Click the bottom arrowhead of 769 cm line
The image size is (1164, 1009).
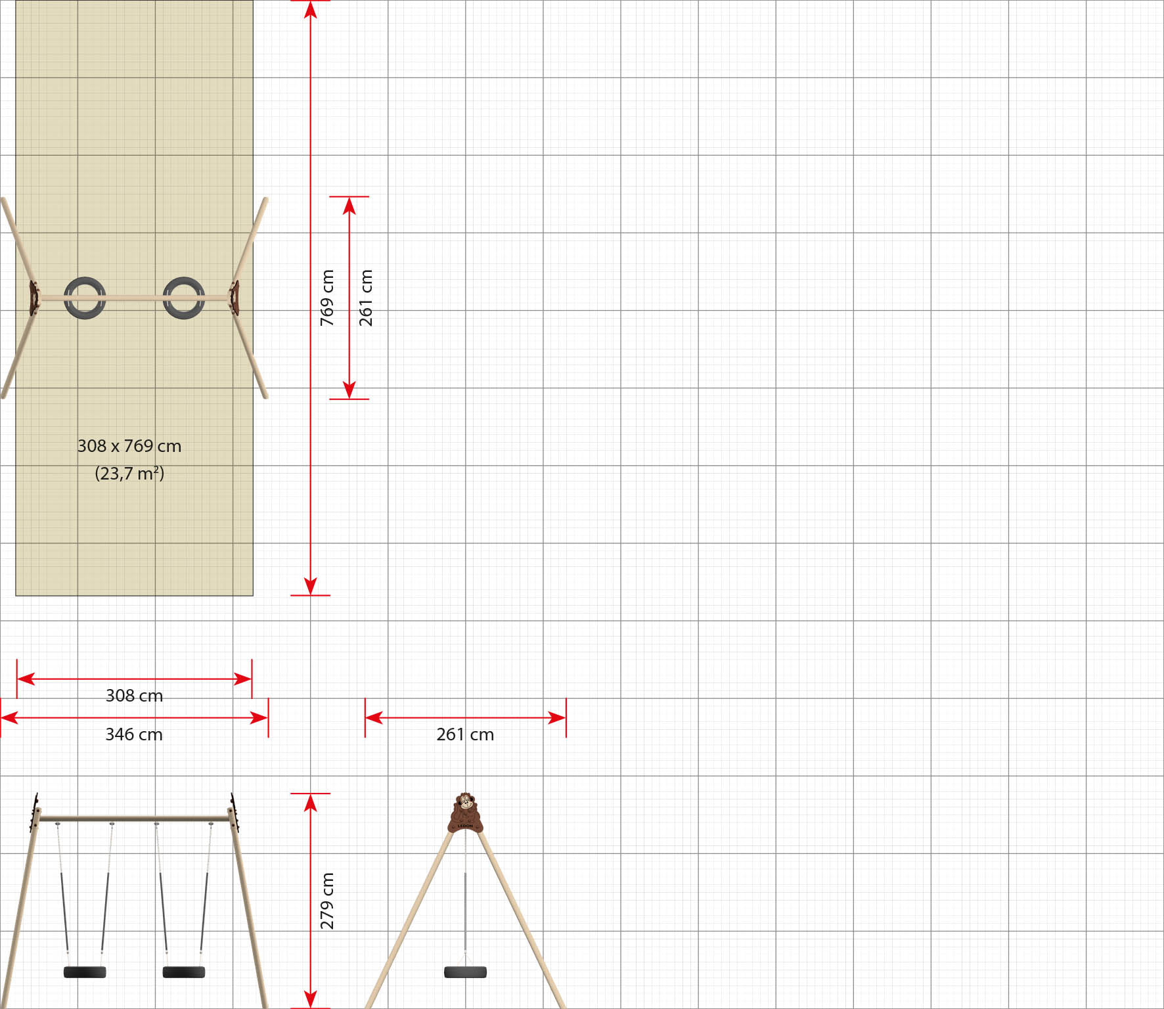(x=311, y=587)
